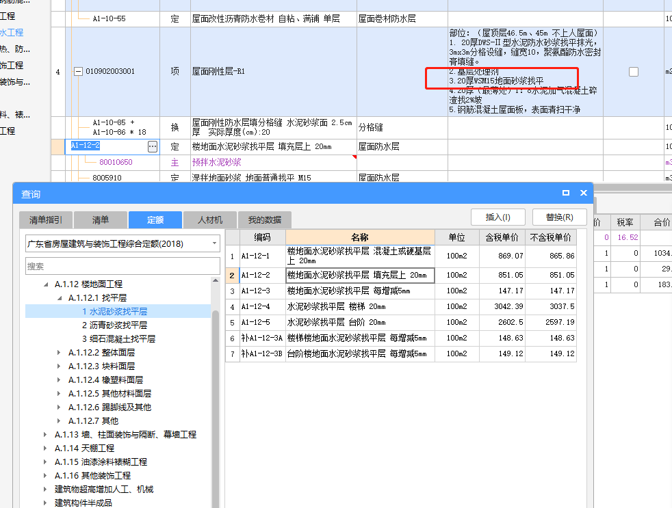672x508 pixels.
Task: Open the 我的数据 tab
Action: click(265, 220)
